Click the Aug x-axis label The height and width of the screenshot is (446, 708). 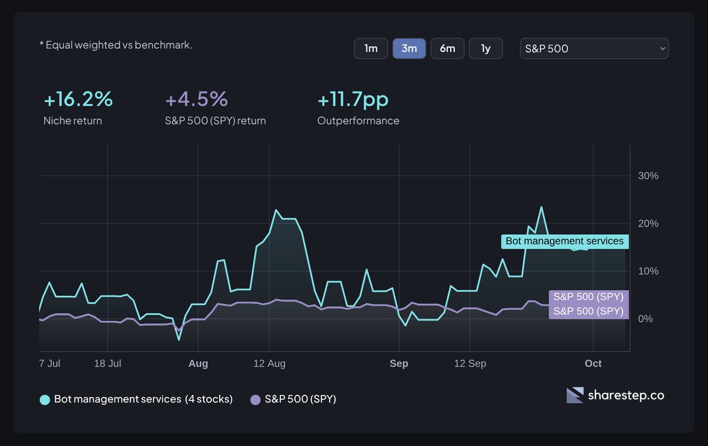198,363
